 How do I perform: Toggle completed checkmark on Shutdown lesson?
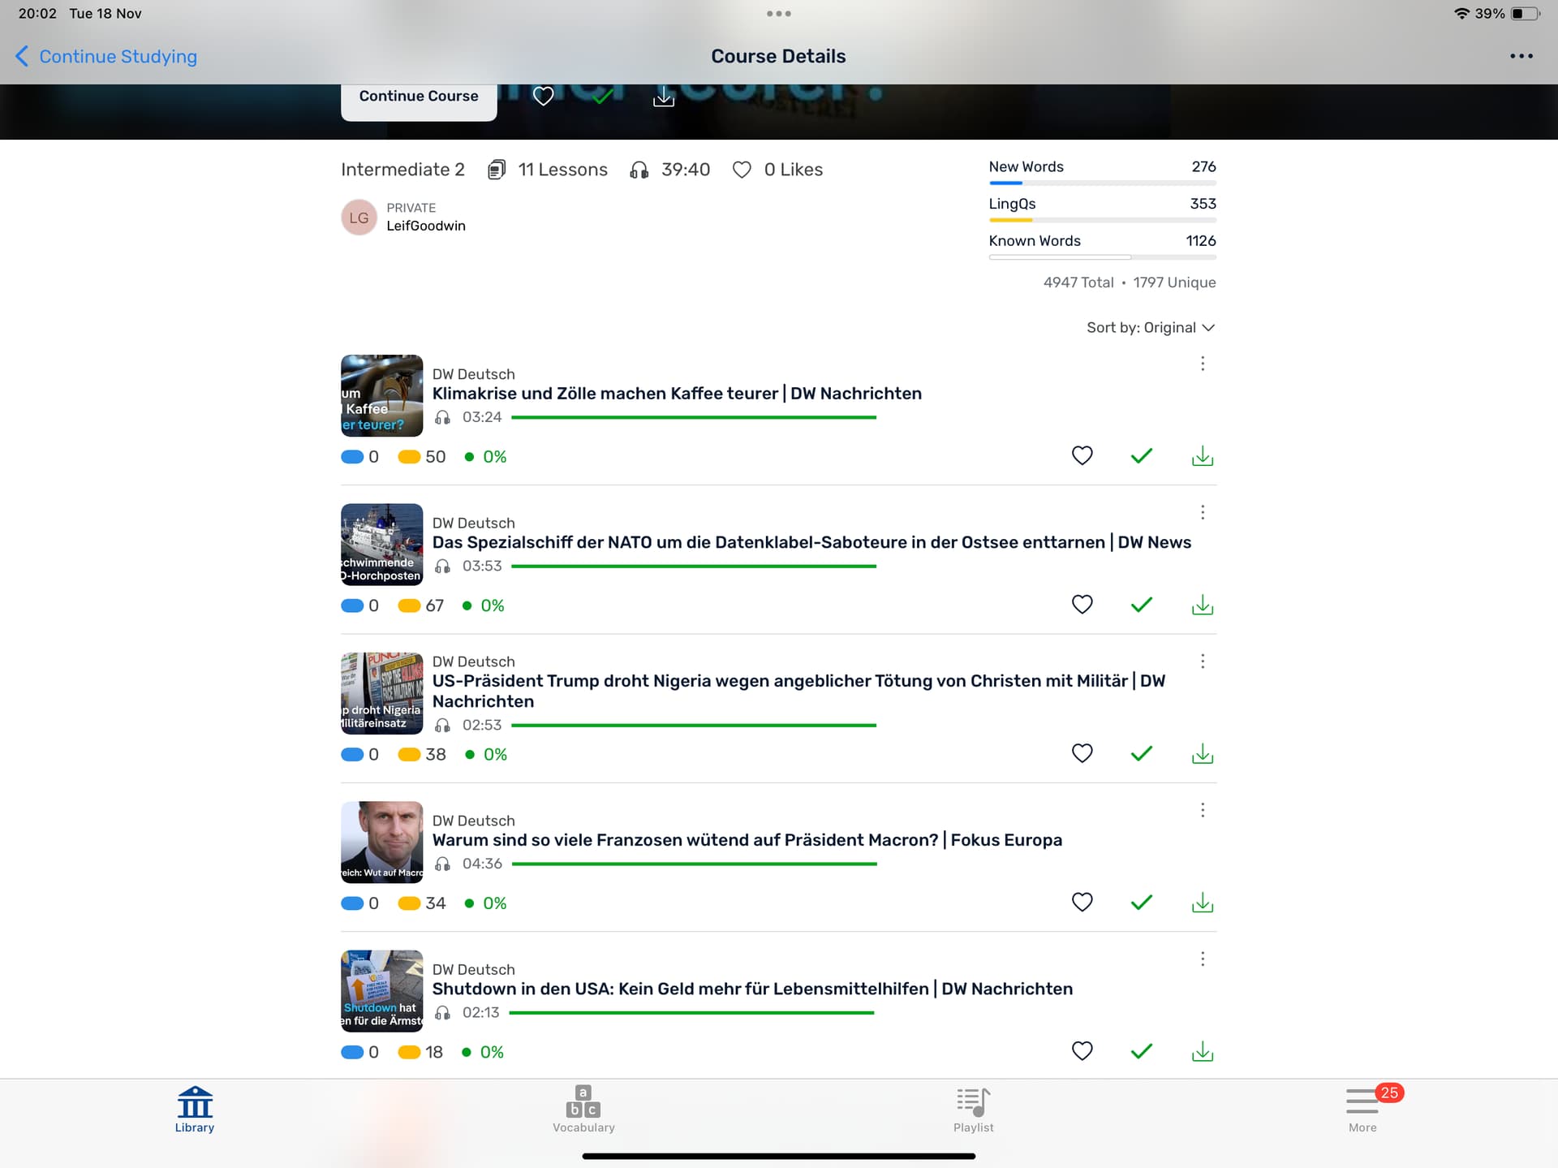pos(1141,1051)
